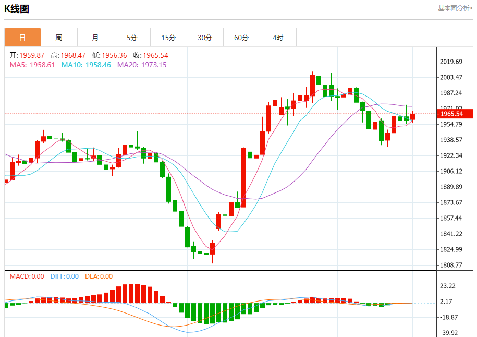The image size is (477, 337).
Task: Click the 1987.24 price axis label
Action: [x=451, y=93]
